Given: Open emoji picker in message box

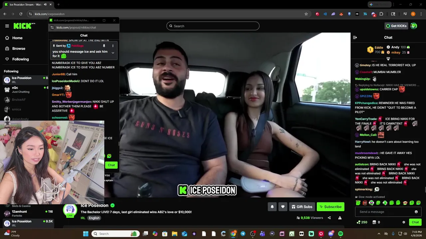Looking at the screenshot, I should pyautogui.click(x=416, y=212).
